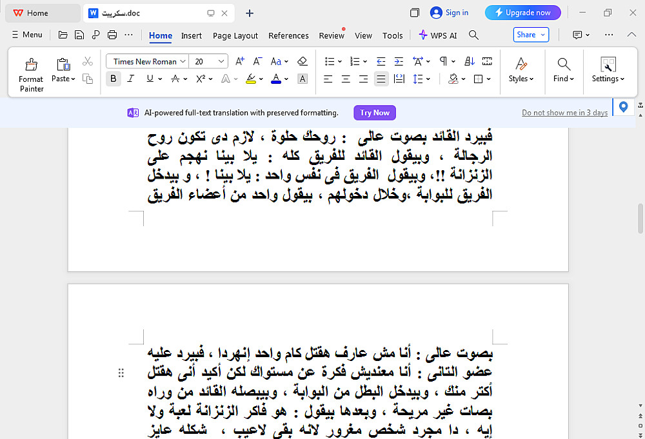645x439 pixels.
Task: Increase font size with A+ icon
Action: pos(240,62)
